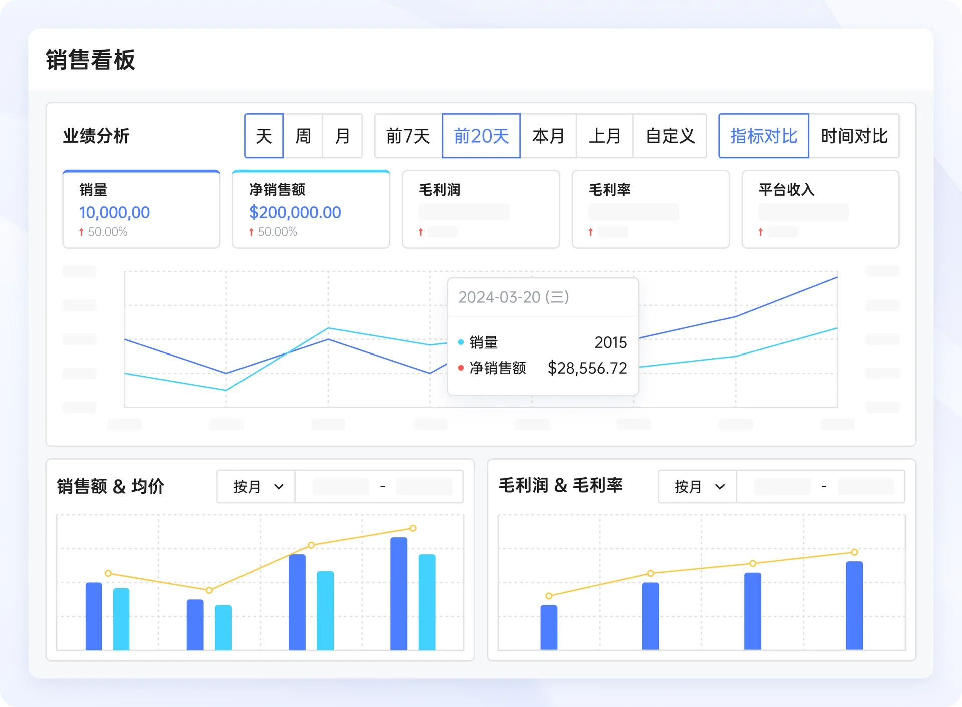Open 按月 dropdown in 毛利润 & 毛利率

click(x=697, y=486)
